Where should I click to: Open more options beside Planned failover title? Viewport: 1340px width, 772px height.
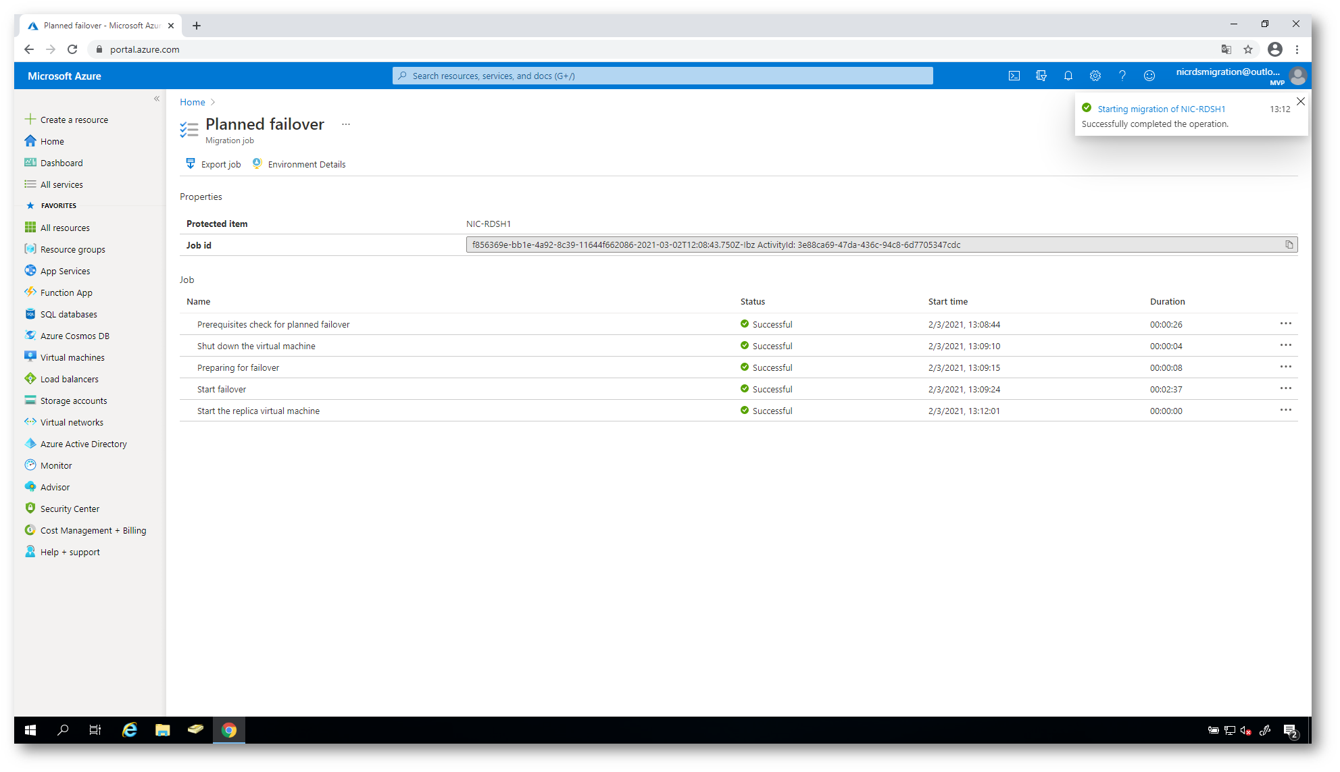point(346,124)
